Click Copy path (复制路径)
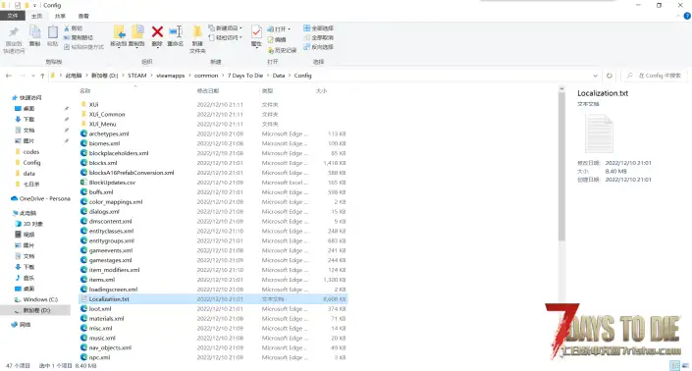 click(79, 37)
